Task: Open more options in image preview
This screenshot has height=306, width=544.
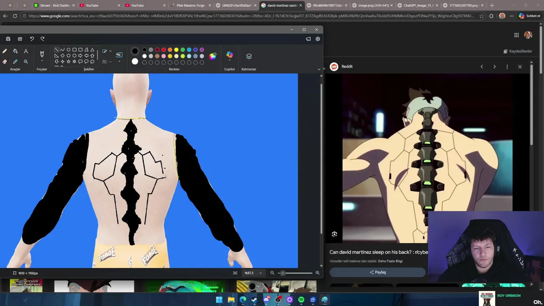Action: [507, 67]
